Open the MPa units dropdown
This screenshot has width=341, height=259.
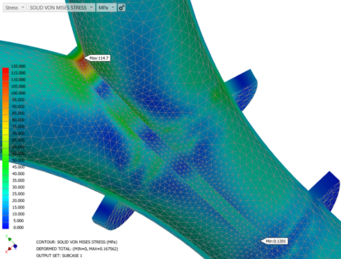click(106, 8)
